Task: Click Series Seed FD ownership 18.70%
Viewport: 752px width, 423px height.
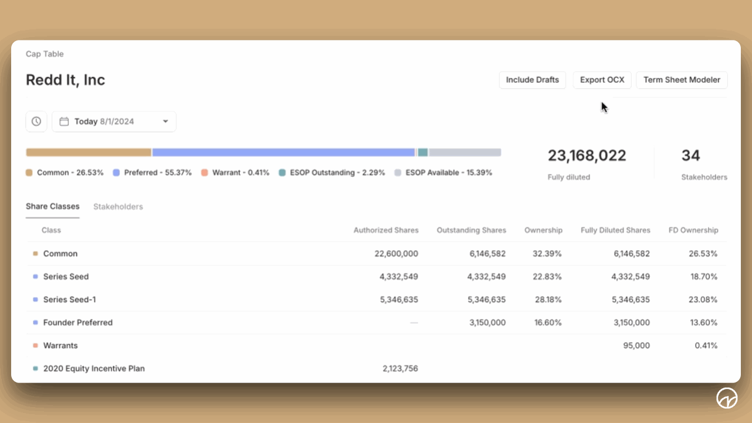Action: 703,277
